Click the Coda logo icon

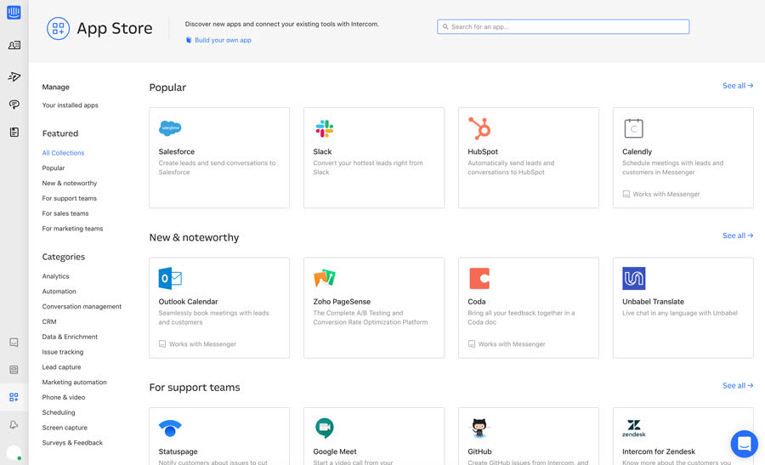479,278
